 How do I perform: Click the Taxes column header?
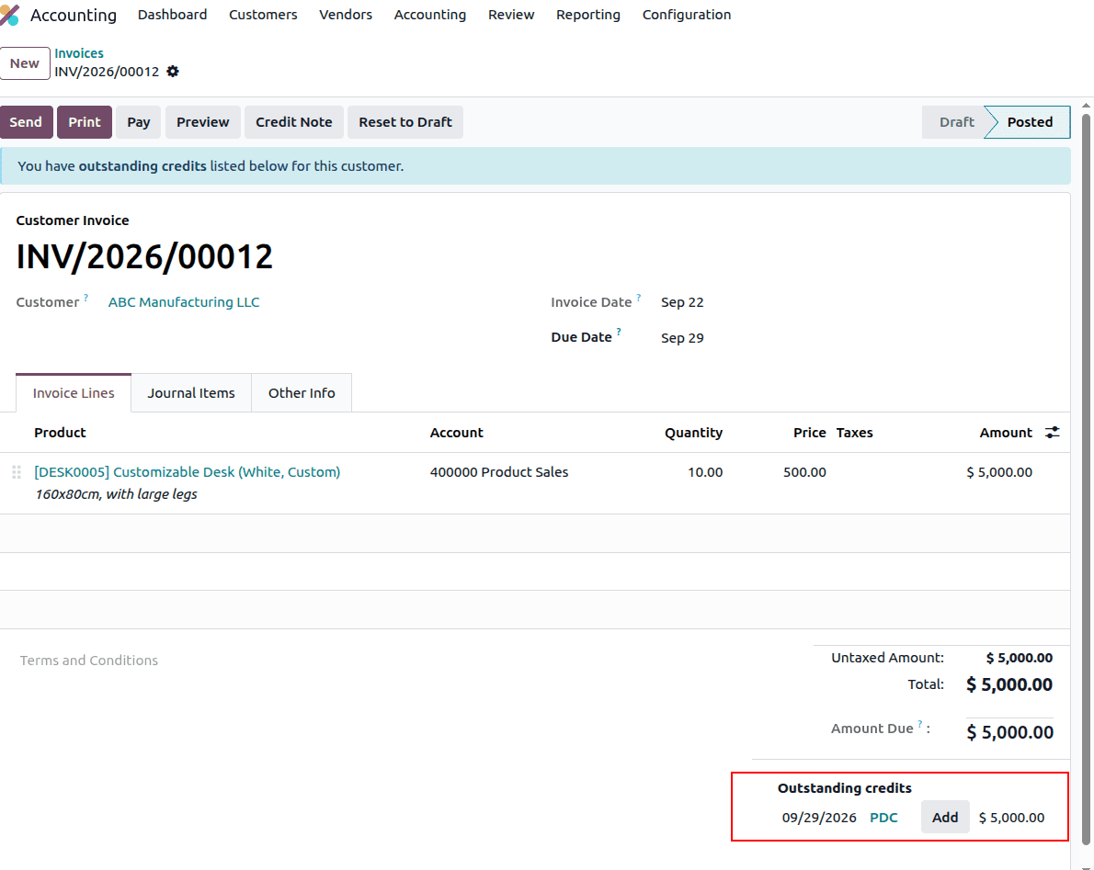click(854, 432)
